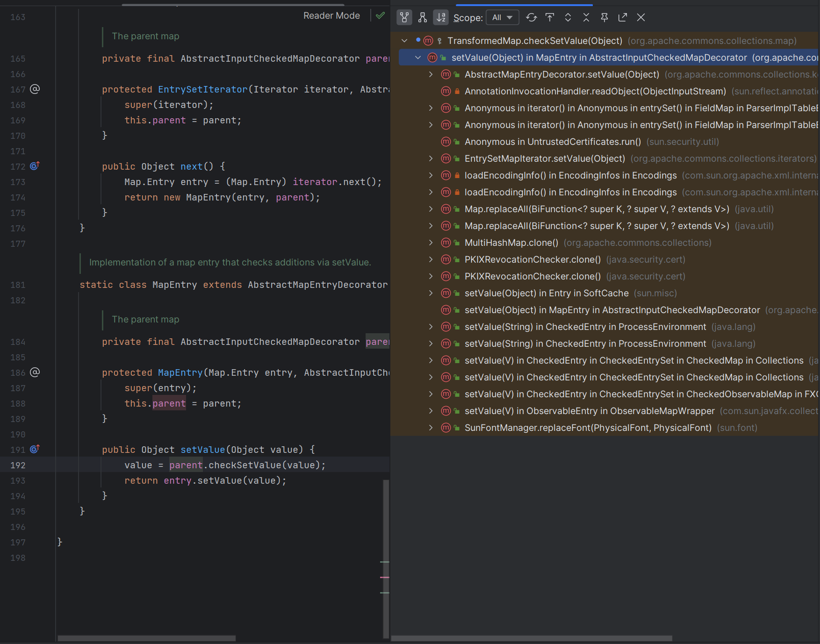The image size is (820, 644).
Task: Collapse all hierarchy nodes
Action: [586, 17]
